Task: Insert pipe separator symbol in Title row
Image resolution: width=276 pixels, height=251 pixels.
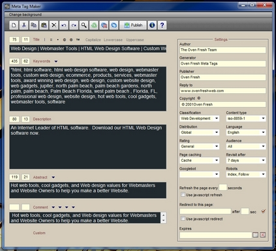Action: click(x=45, y=40)
